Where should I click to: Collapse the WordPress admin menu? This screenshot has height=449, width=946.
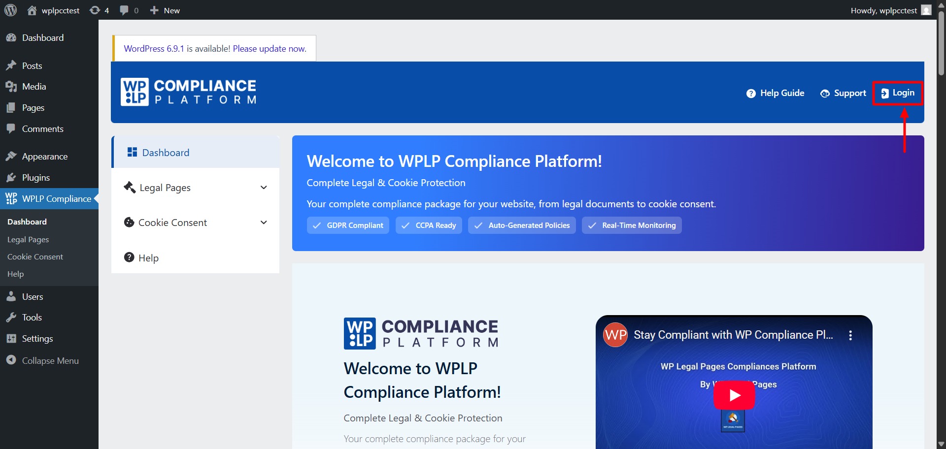[50, 361]
